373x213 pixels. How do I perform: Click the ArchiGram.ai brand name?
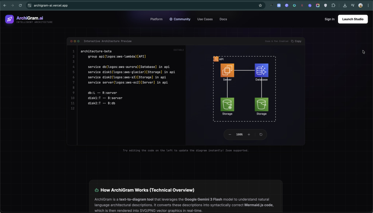(x=30, y=18)
